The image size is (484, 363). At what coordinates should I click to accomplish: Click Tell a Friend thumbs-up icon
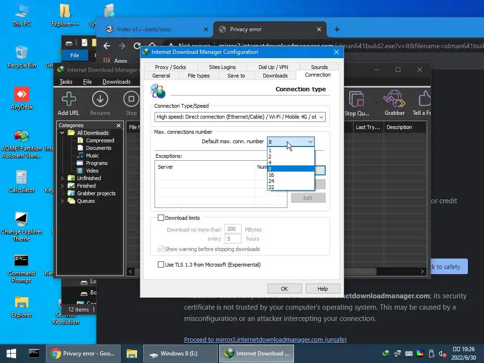(422, 104)
